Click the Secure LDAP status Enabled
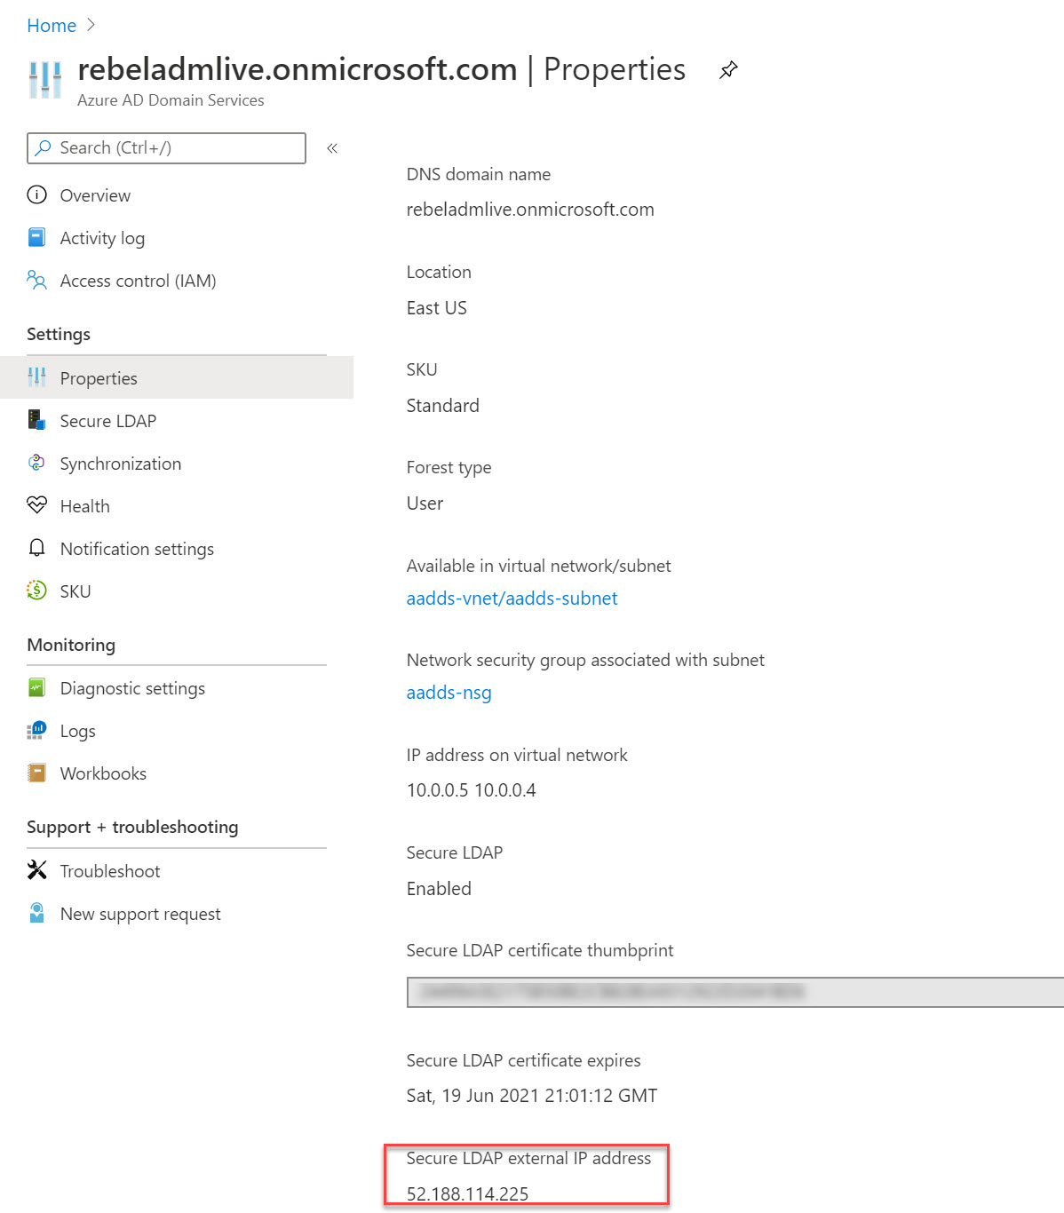 click(x=439, y=889)
